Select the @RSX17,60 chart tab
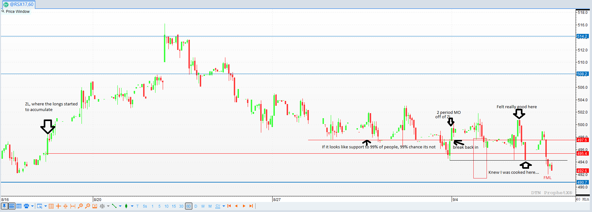 click(19, 4)
